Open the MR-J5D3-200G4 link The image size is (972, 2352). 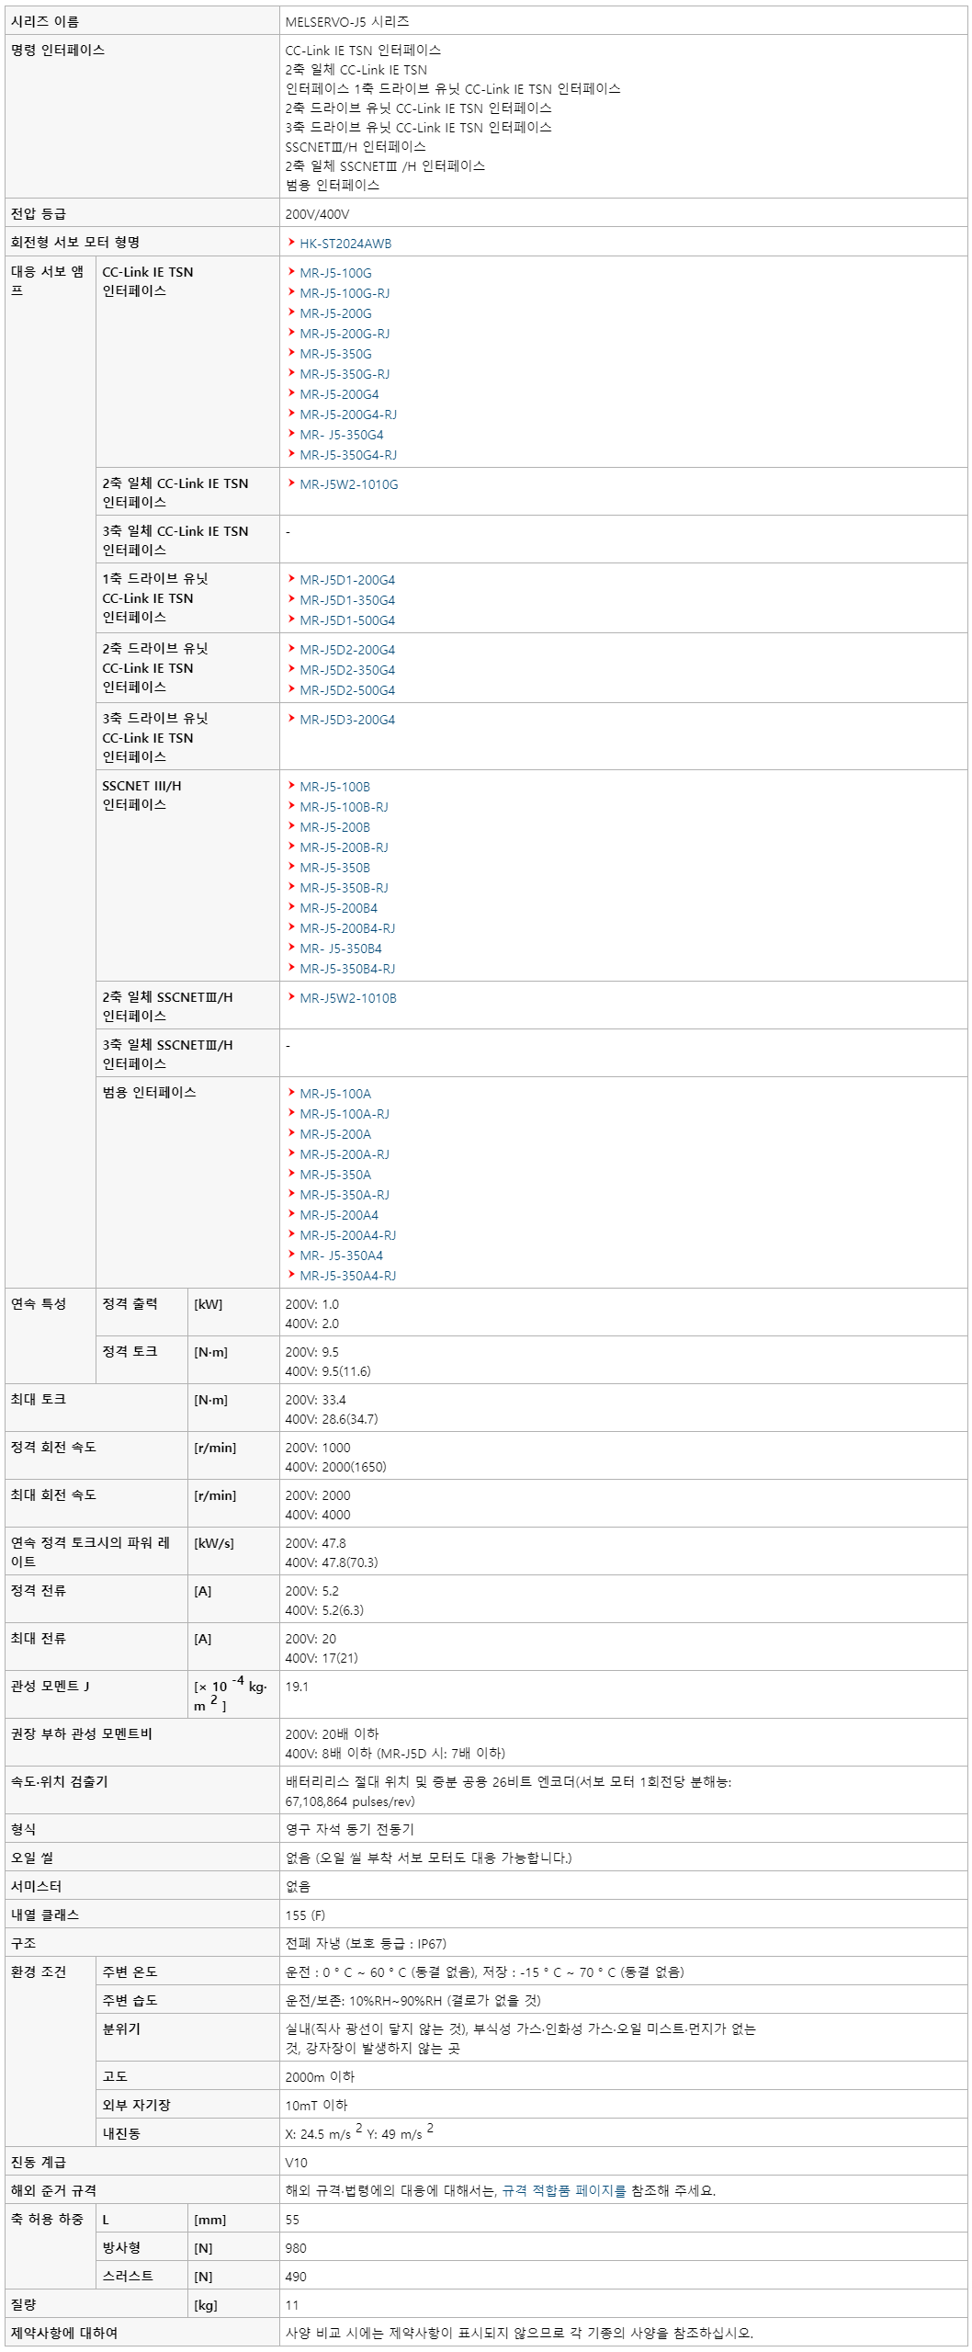coord(347,720)
